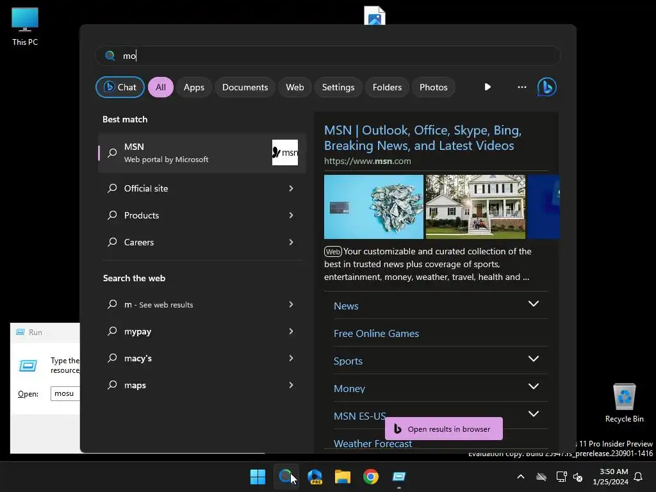The height and width of the screenshot is (492, 656).
Task: Switch to the Web filter tab
Action: 295,87
